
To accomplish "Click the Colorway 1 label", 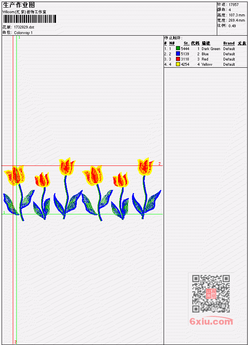I will tap(23, 33).
